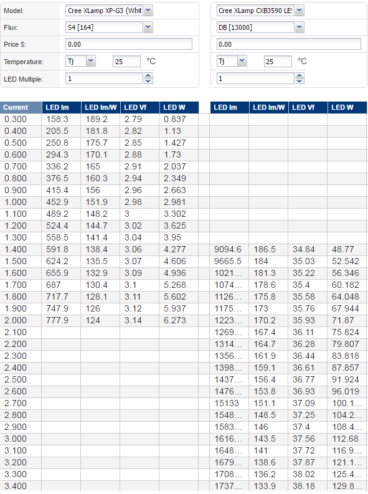The image size is (368, 494).
Task: Decrease left LED Multiple with down arrow
Action: (x=148, y=81)
